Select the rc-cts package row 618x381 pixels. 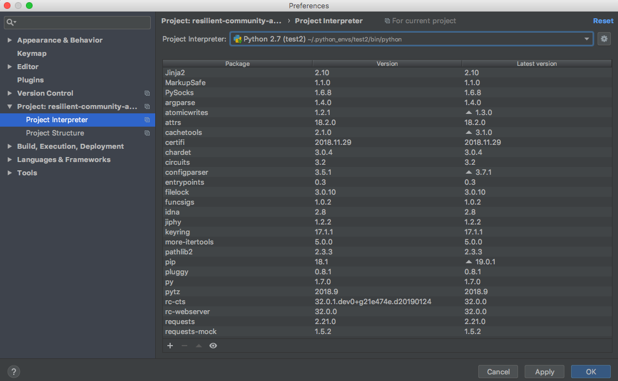[x=387, y=301]
